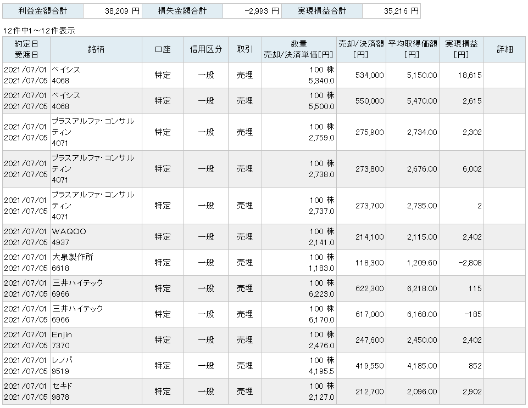Select the average cost 6,218.00
The width and height of the screenshot is (528, 408).
(x=422, y=288)
